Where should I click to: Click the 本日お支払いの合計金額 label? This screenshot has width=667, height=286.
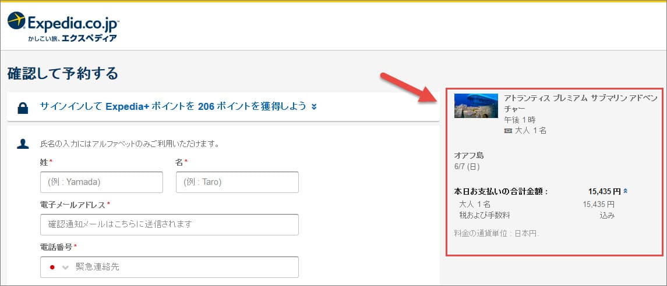[501, 191]
